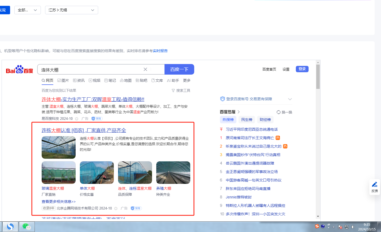Screen dimensions: 381x232
Task: Switch to the 笔记 tab
Action: 110,80
